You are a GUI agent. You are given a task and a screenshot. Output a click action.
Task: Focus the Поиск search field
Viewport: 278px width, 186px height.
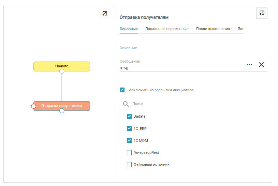pyautogui.click(x=198, y=104)
